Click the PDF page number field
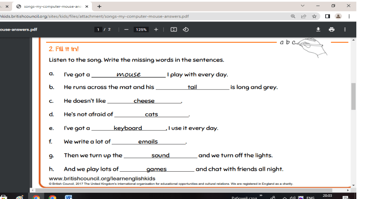Screen dimensions: 375x199 coord(98,30)
